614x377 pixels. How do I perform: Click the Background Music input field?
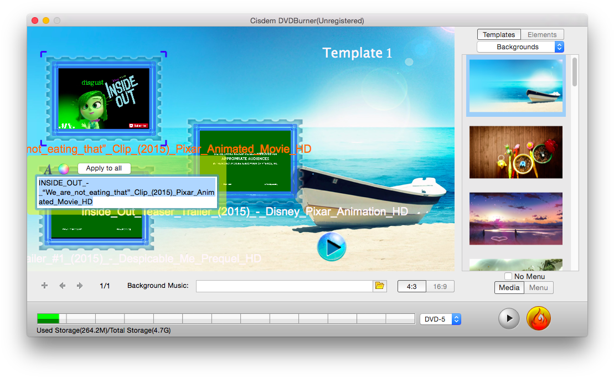[x=284, y=286]
